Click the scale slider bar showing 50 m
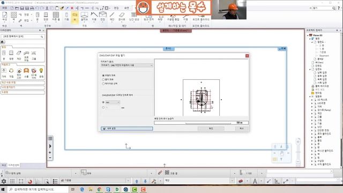343x193 pixels. (x=202, y=123)
